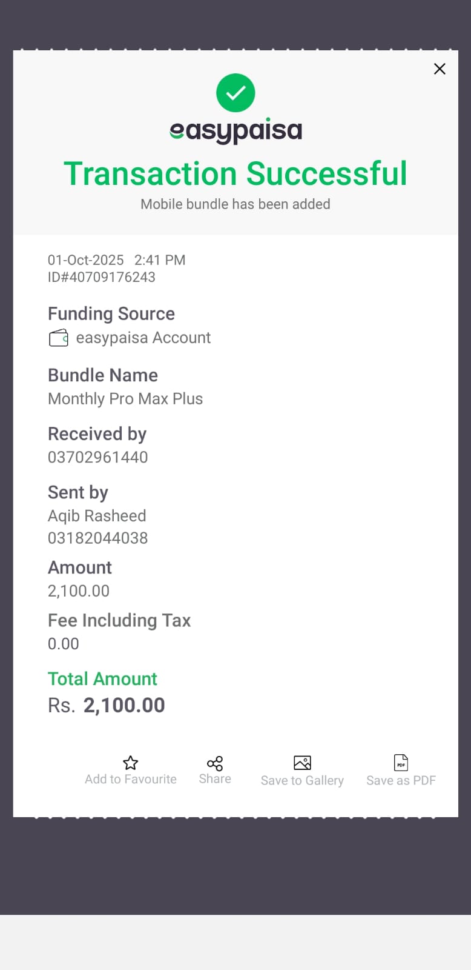This screenshot has width=471, height=970.
Task: Click the Save as PDF file icon
Action: [401, 762]
